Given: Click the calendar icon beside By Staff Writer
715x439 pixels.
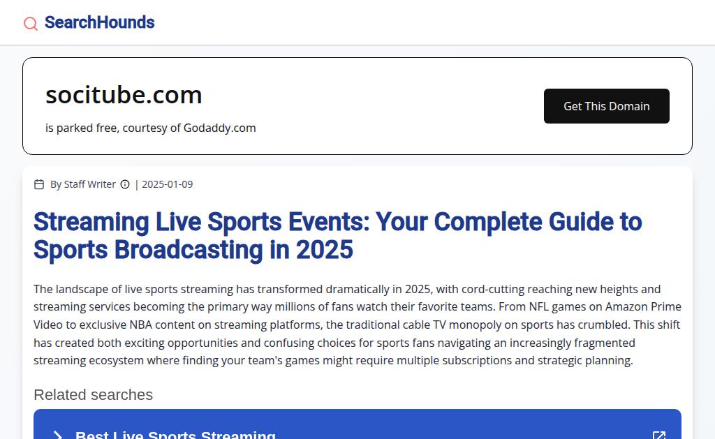Looking at the screenshot, I should pos(39,184).
